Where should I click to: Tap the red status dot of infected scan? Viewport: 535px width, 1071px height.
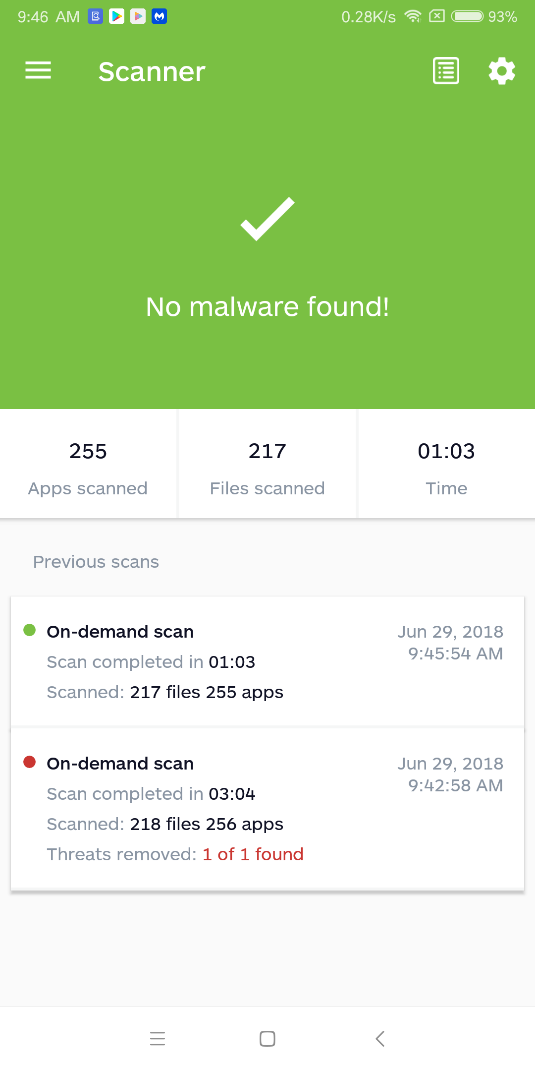coord(30,762)
